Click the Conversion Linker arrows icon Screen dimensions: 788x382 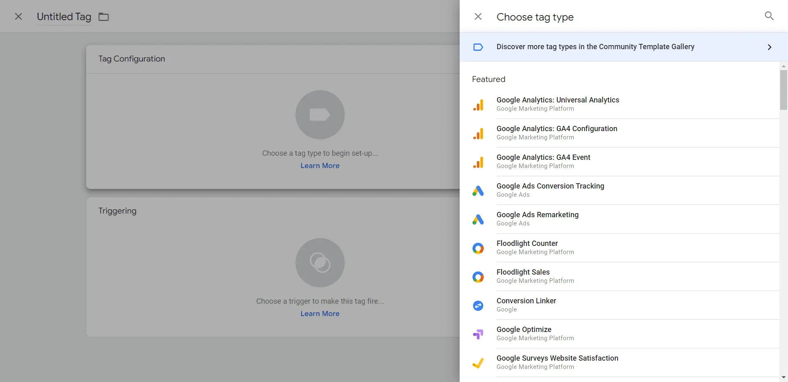click(x=478, y=305)
